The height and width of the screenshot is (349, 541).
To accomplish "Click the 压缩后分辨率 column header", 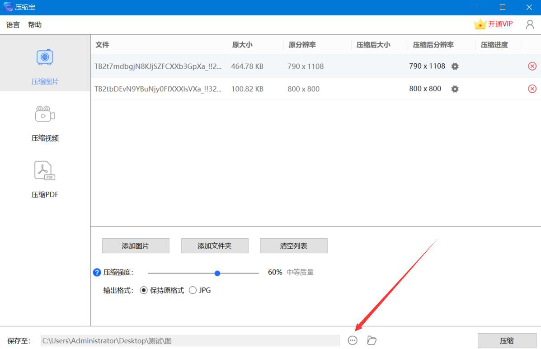I will click(x=433, y=45).
